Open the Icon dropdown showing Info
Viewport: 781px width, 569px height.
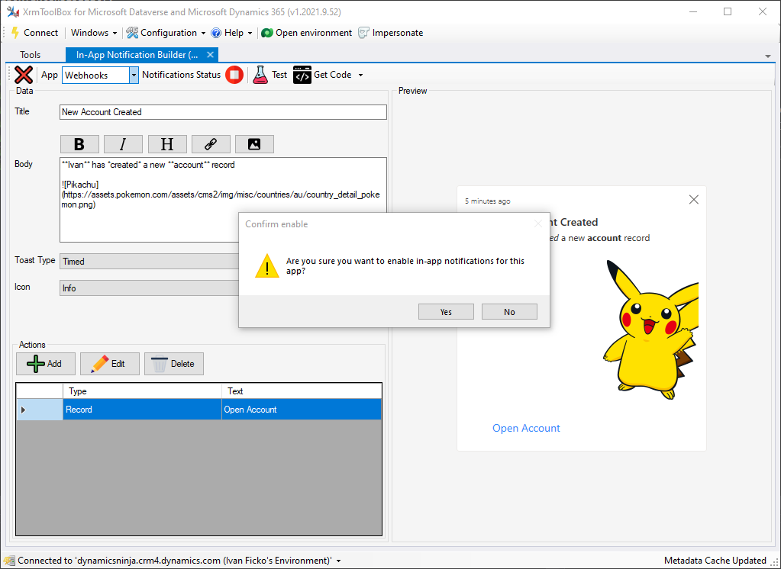(x=150, y=288)
